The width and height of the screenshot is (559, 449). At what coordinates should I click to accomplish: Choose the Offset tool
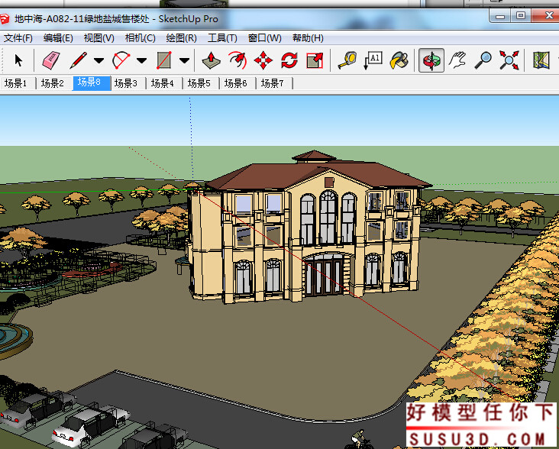tap(237, 60)
